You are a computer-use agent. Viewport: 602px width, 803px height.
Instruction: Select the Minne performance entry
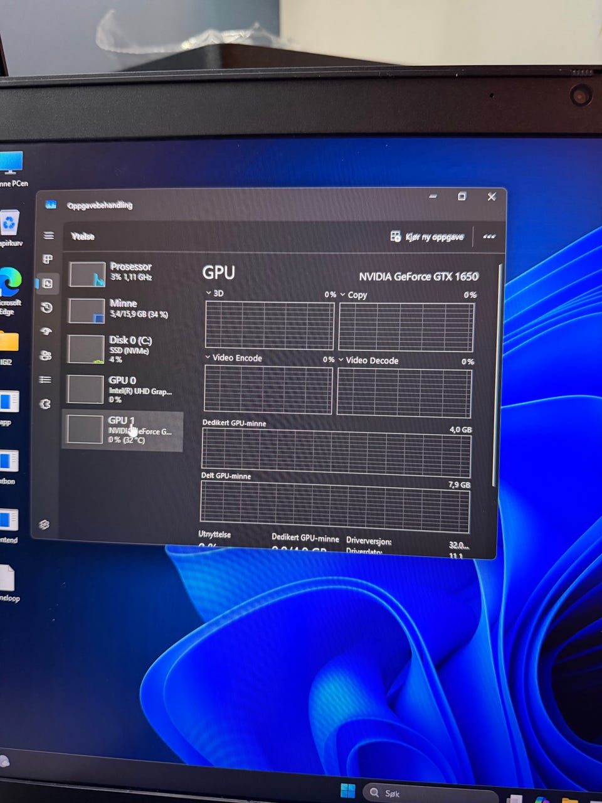(124, 311)
